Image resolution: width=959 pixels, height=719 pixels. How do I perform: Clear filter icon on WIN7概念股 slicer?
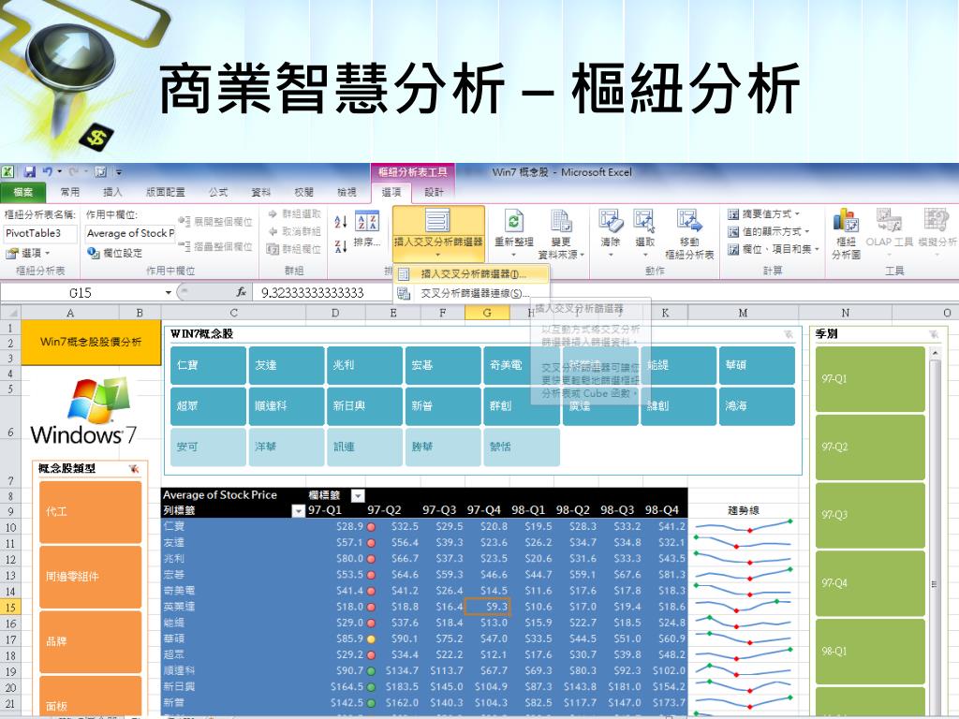tap(789, 334)
